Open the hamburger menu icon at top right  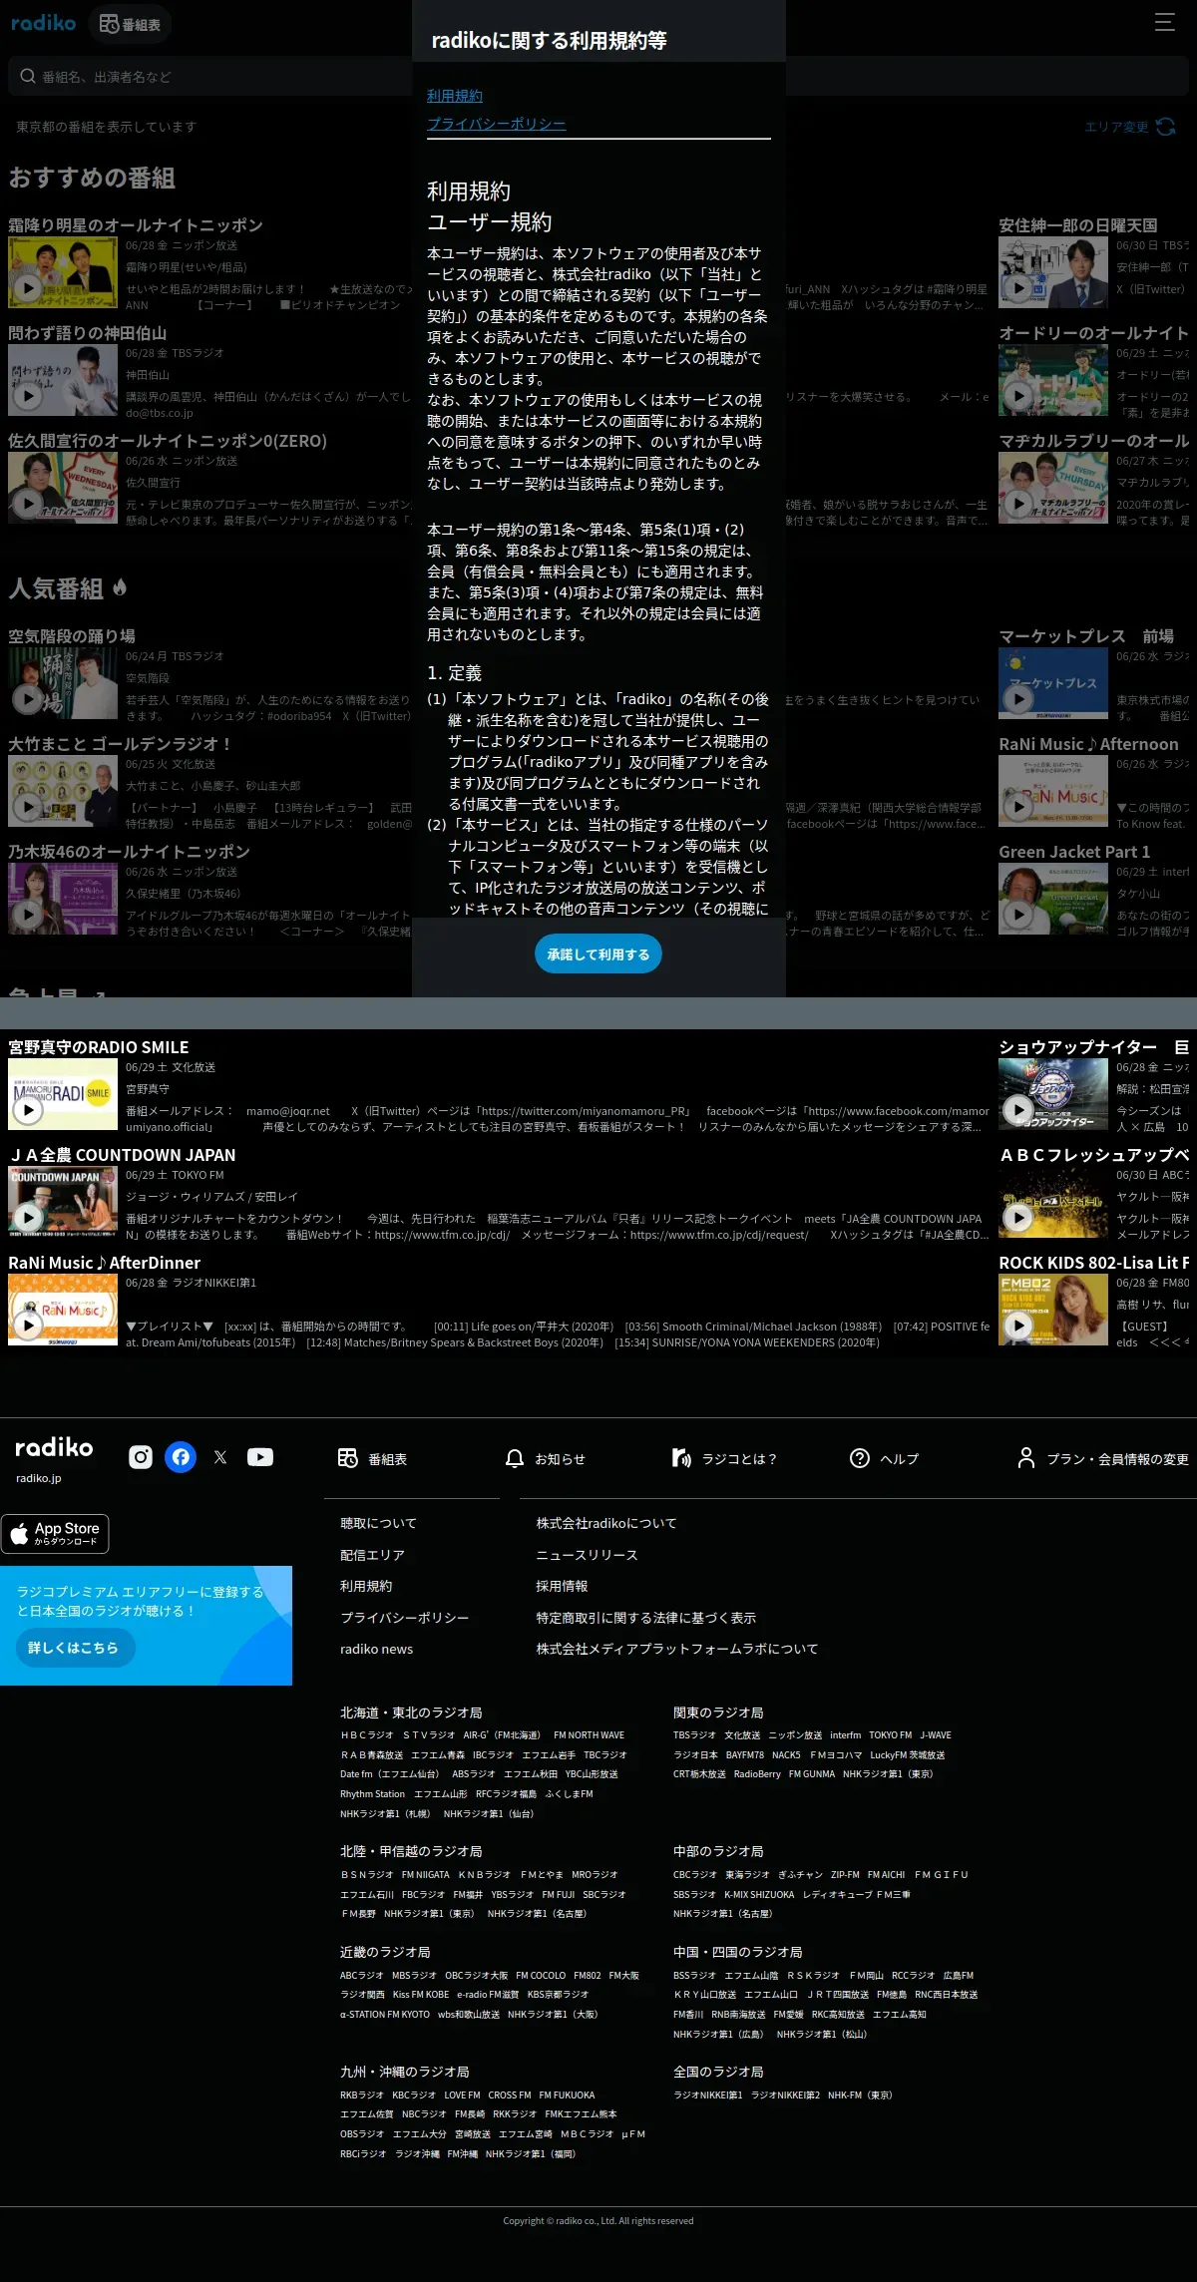[1164, 22]
